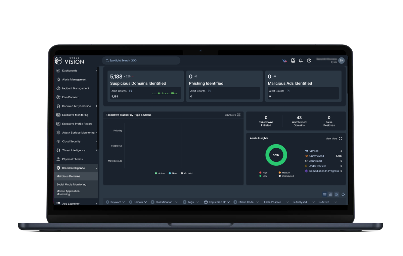Expand the Domain filter dropdown
403x256 pixels.
tap(138, 202)
